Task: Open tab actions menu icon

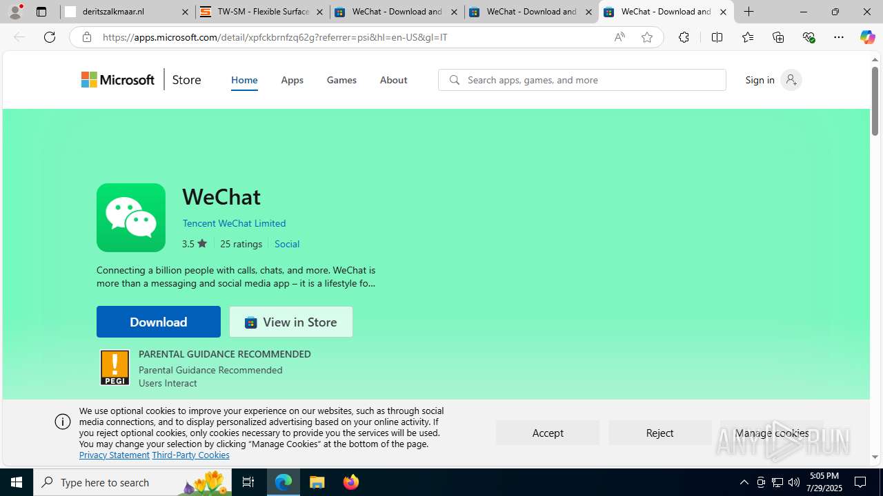Action: (x=41, y=12)
